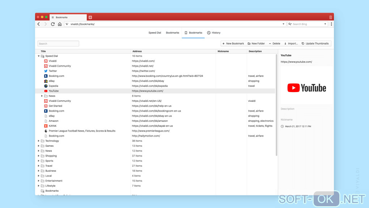Go back with the back arrow
369x208 pixels.
point(39,24)
